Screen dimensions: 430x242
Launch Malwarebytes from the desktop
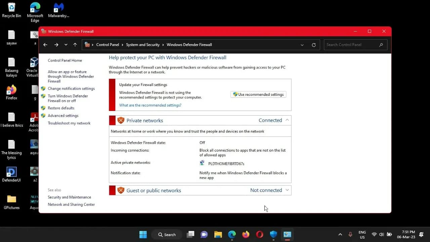(58, 7)
